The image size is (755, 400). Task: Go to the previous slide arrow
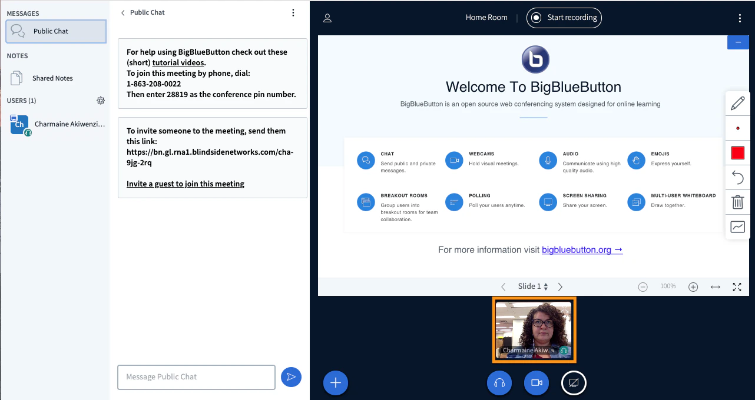[504, 287]
